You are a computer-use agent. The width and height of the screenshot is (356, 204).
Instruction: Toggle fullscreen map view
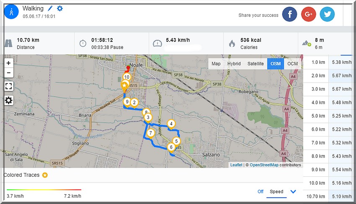(x=9, y=86)
